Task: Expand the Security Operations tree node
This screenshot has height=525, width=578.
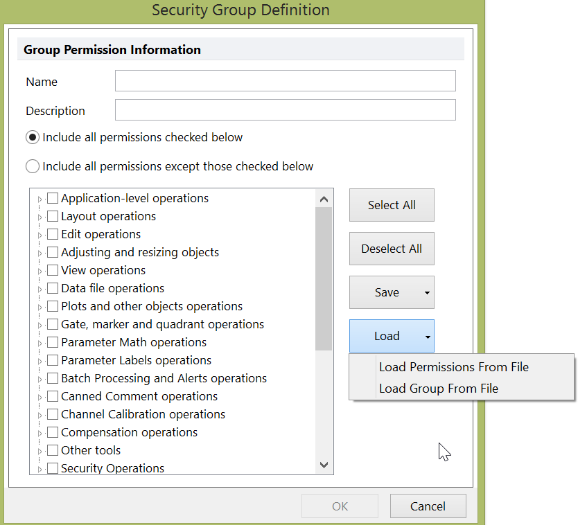Action: pyautogui.click(x=40, y=470)
